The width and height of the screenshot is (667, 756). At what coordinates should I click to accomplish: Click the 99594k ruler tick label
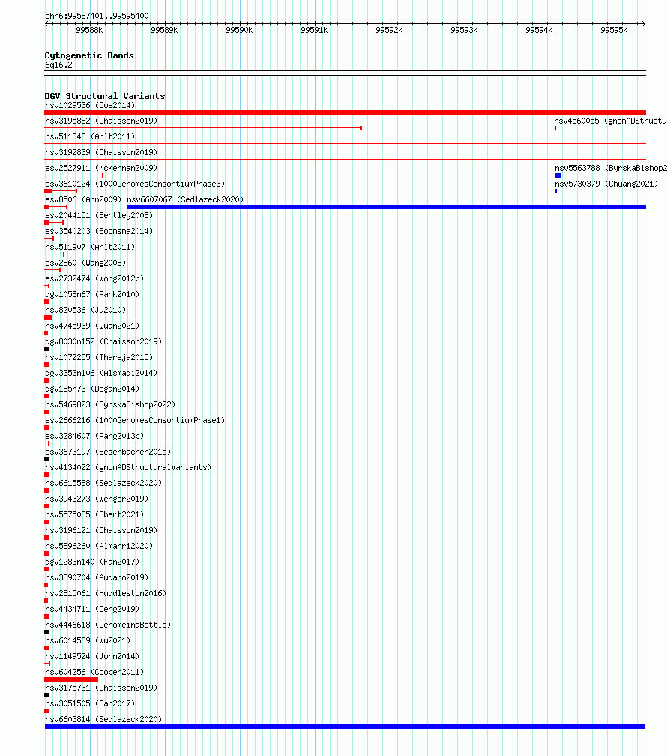pos(539,30)
